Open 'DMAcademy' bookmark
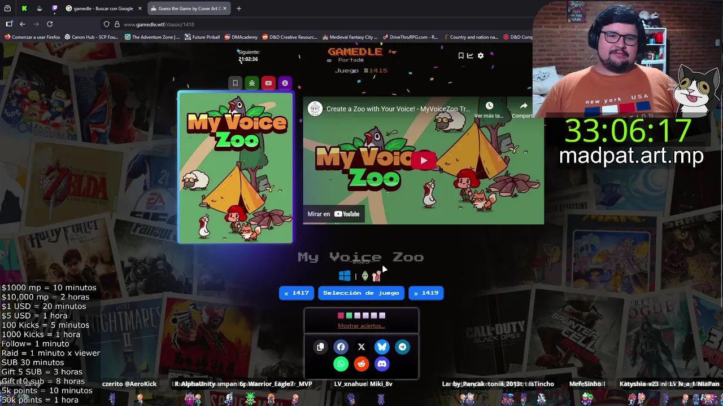Image resolution: width=723 pixels, height=406 pixels. pyautogui.click(x=241, y=37)
